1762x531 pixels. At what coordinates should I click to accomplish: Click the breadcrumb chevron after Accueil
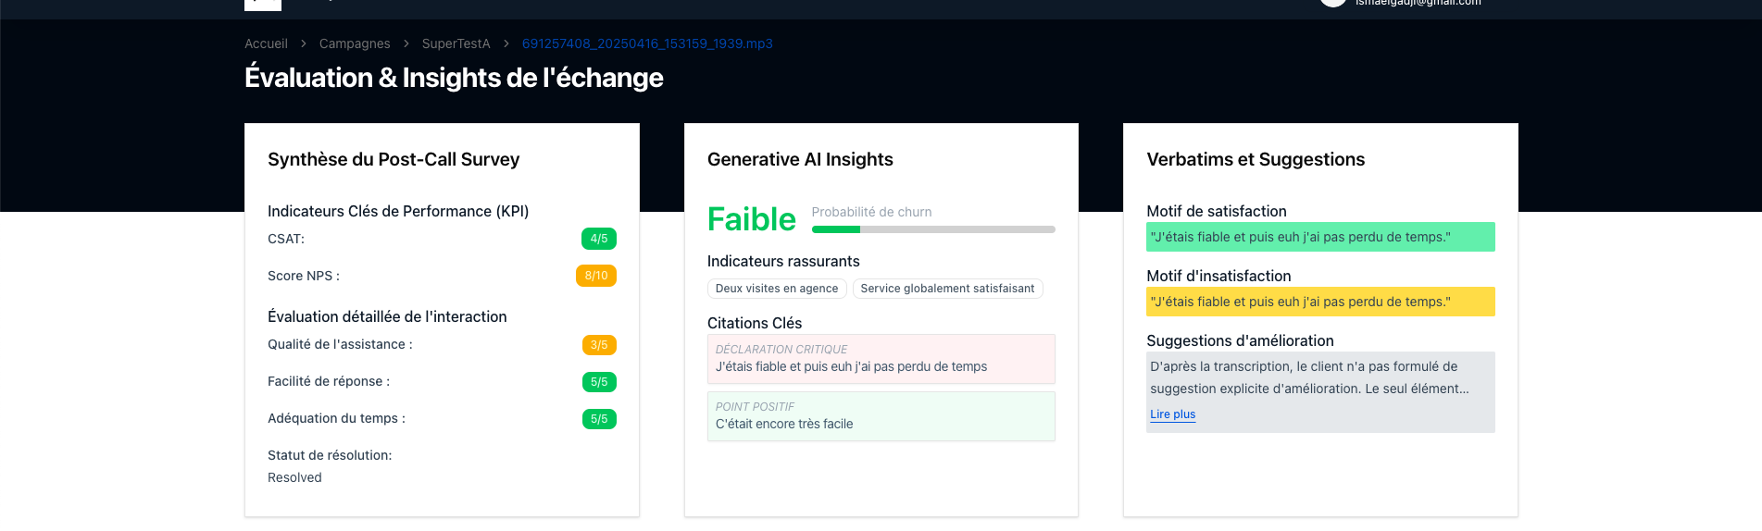pos(304,43)
